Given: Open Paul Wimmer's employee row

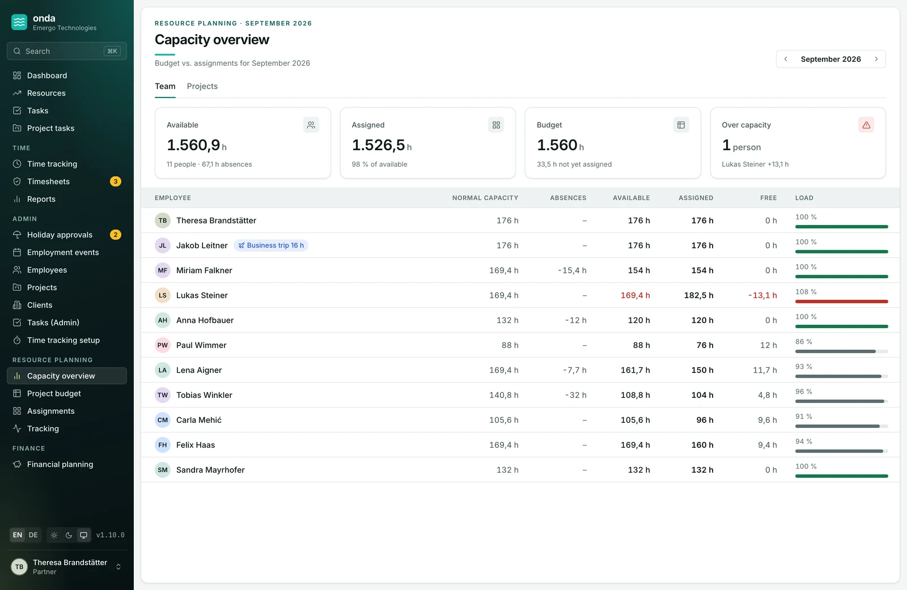Looking at the screenshot, I should point(520,345).
